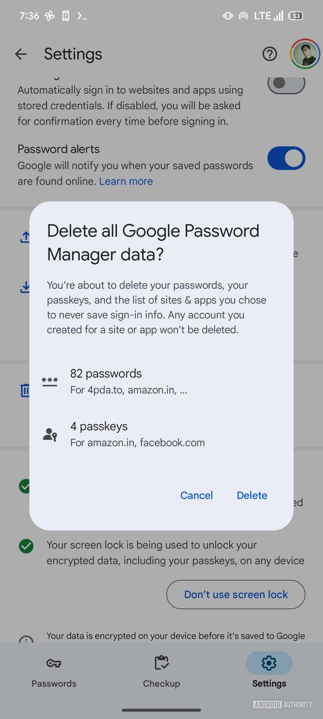The width and height of the screenshot is (323, 719).
Task: Tap the Don't use screen lock button
Action: (236, 595)
